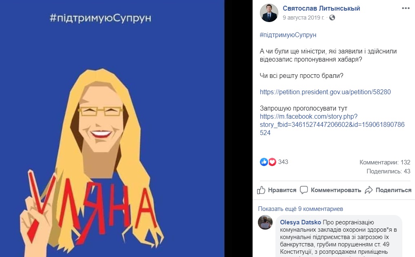Open Olesya Datsko commenter avatar
The width and height of the screenshot is (415, 257).
coord(265,222)
